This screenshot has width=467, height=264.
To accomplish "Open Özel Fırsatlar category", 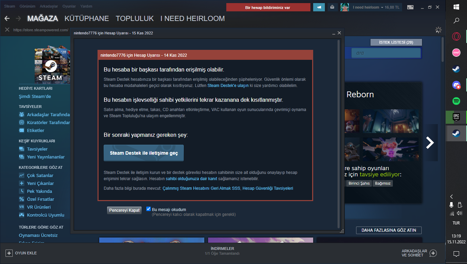I will [x=36, y=199].
